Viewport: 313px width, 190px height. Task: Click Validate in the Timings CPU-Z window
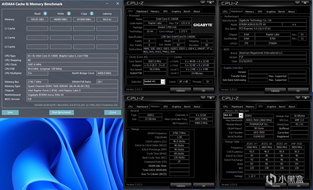181,186
